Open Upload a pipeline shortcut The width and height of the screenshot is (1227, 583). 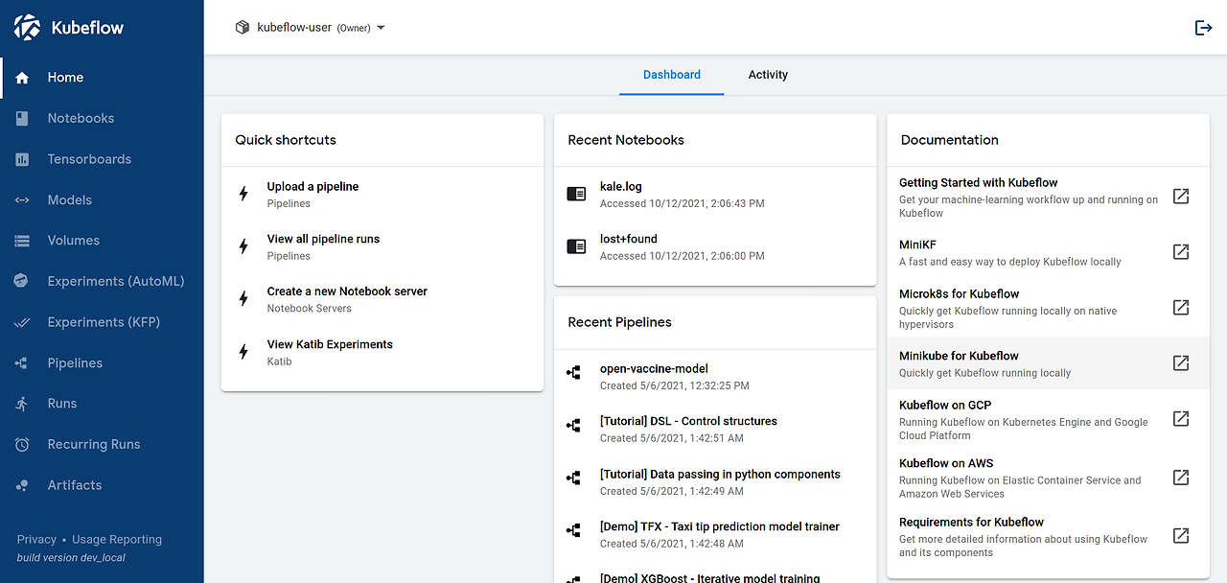[382, 194]
